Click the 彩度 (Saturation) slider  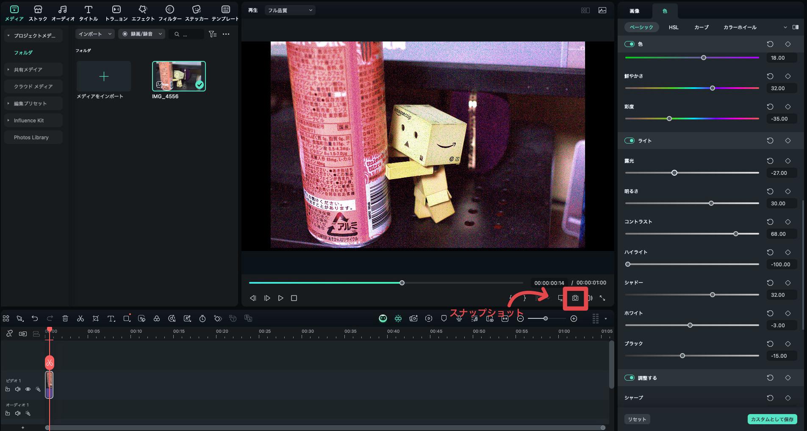point(692,119)
